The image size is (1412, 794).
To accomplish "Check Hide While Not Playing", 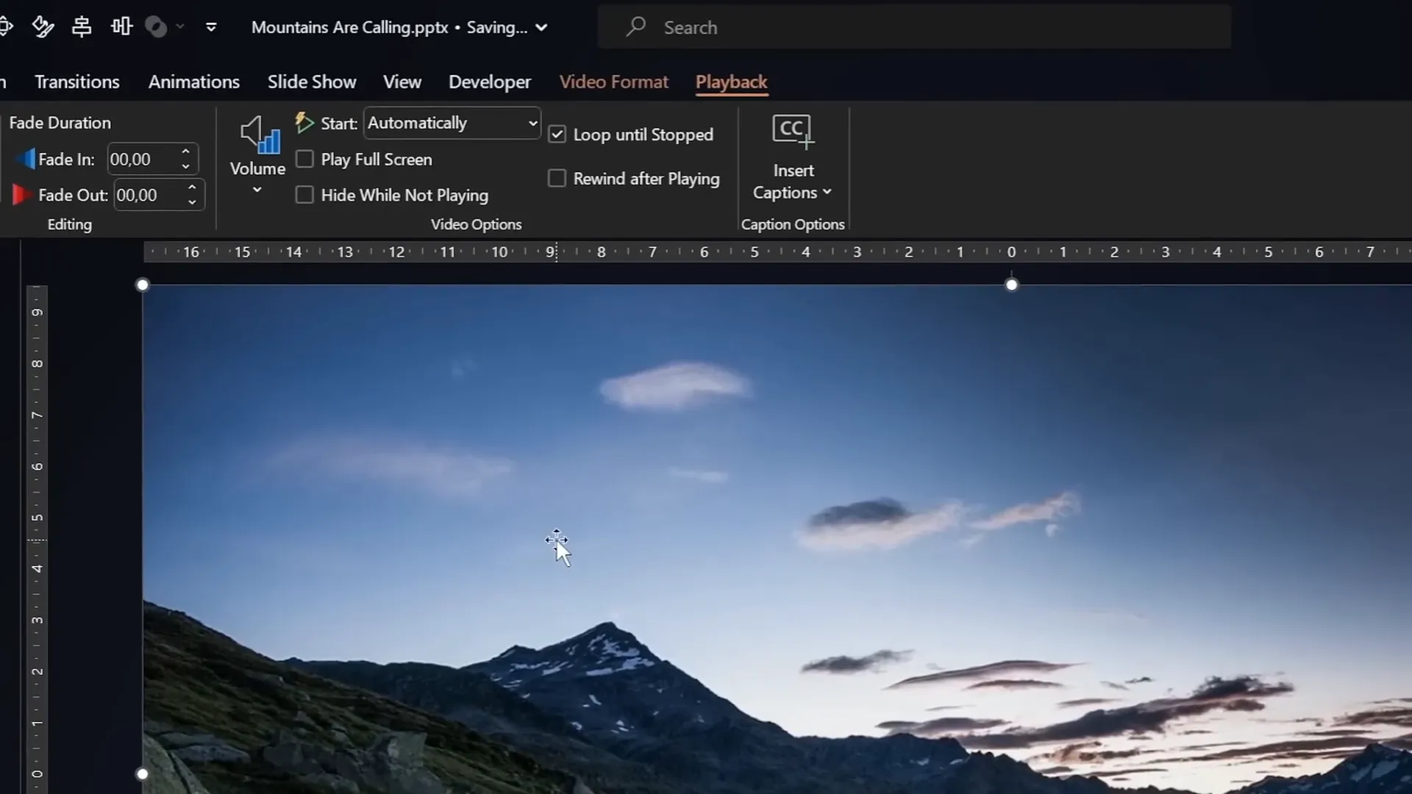I will [304, 195].
